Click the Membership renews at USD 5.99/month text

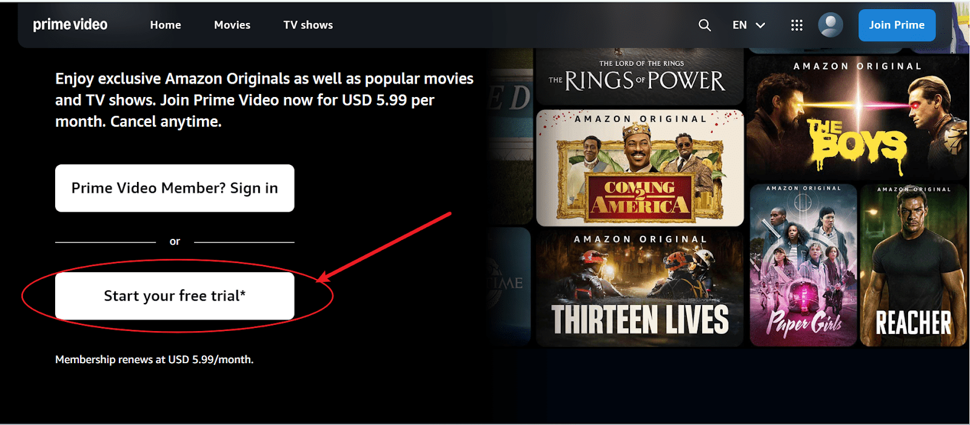pos(154,360)
